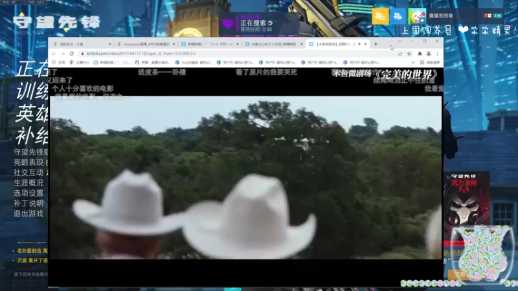Select 亮眼表现 in the Overwatch menu

tap(28, 162)
